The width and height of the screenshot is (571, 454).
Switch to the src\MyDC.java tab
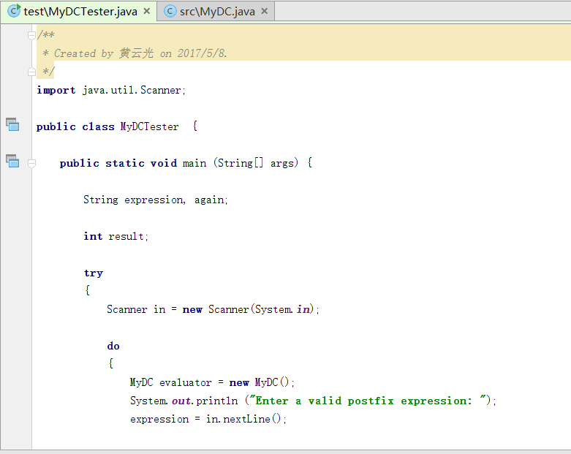(217, 12)
